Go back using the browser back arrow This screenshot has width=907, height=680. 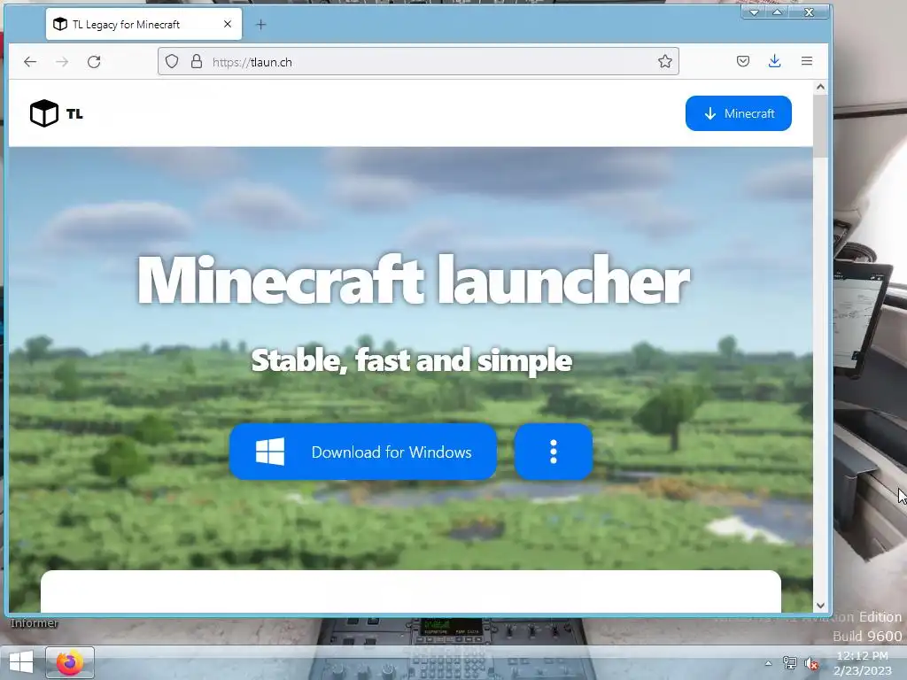tap(30, 61)
